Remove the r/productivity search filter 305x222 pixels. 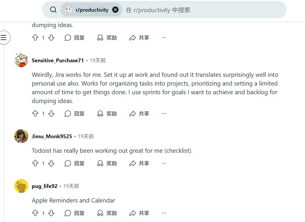click(115, 10)
